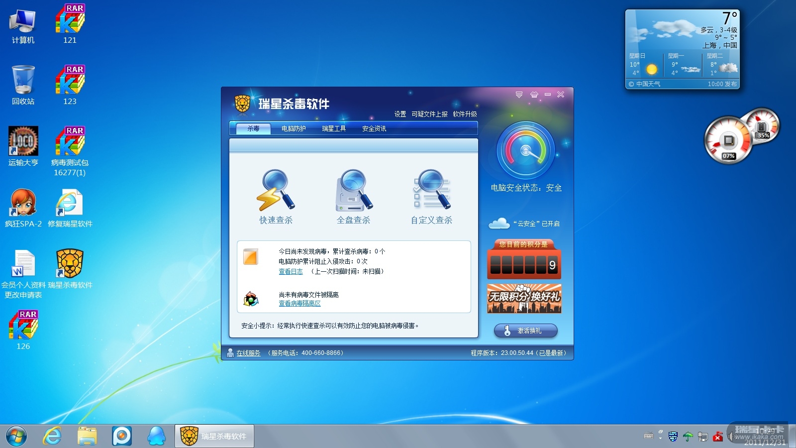
Task: Click the 瑞星杀毒软件 taskbar button
Action: pyautogui.click(x=214, y=437)
